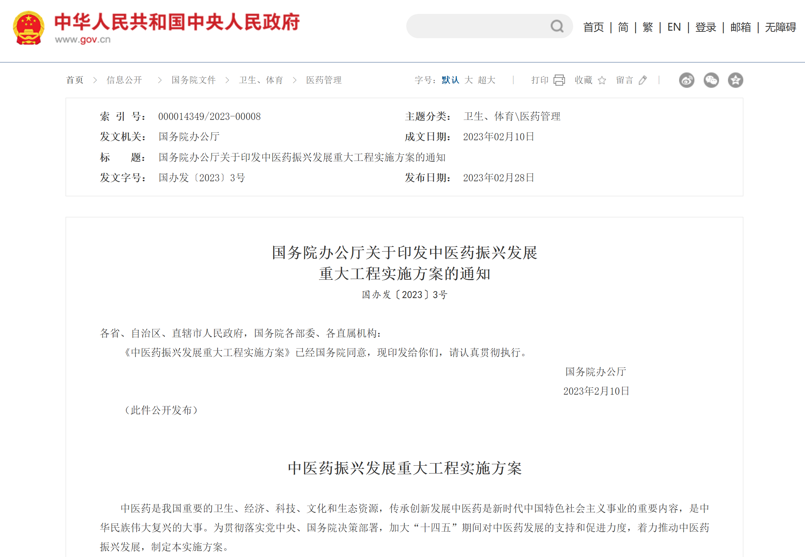Screen dimensions: 805x557
Task: Open 医药管理 breadcrumb
Action: click(324, 80)
